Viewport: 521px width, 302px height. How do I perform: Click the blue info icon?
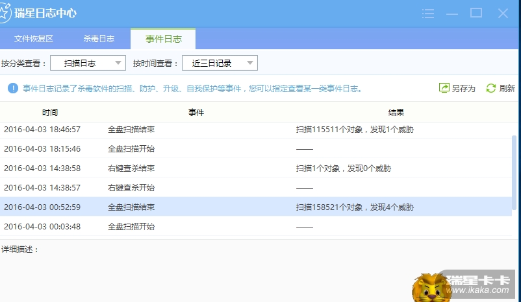point(13,89)
